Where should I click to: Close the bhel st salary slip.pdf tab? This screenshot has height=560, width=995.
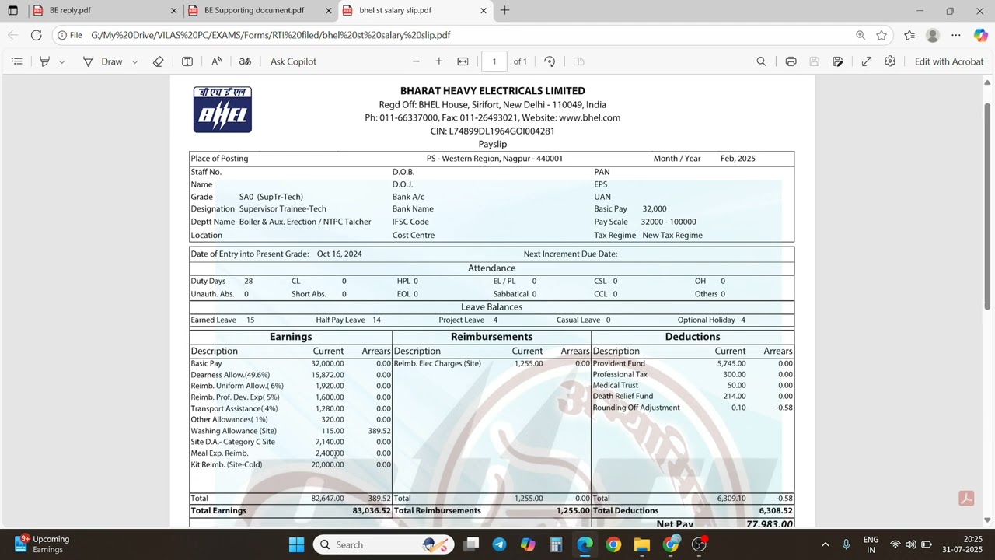click(484, 11)
